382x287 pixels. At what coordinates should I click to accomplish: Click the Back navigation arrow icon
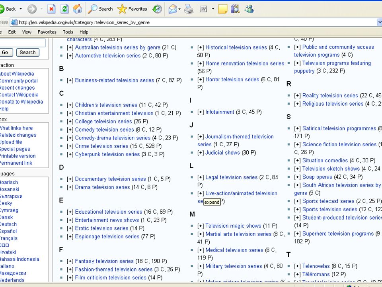click(x=2, y=9)
